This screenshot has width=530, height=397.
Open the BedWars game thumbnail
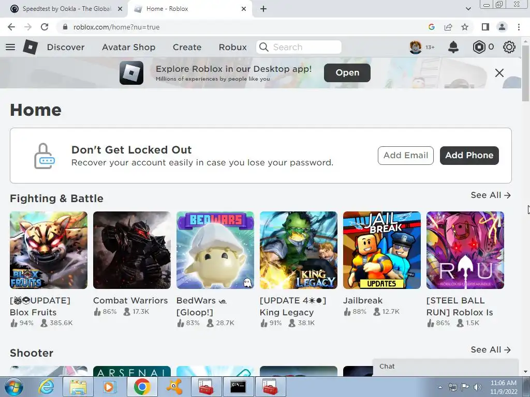pos(215,250)
